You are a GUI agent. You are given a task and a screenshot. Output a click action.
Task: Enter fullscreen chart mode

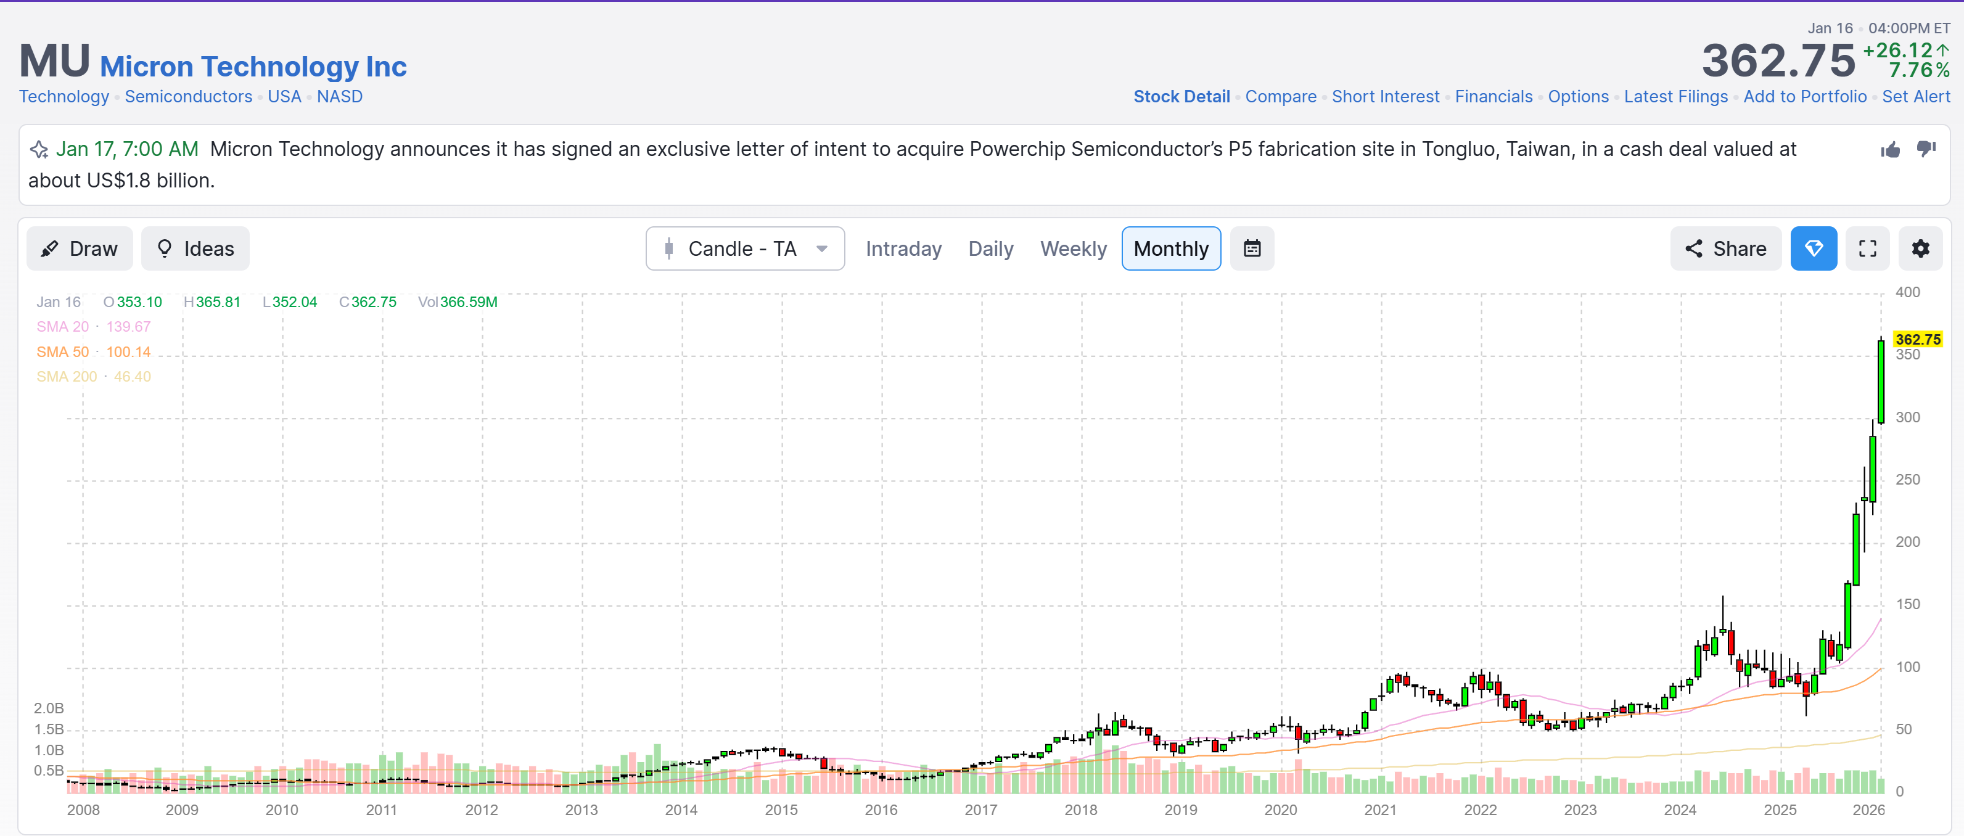point(1867,248)
